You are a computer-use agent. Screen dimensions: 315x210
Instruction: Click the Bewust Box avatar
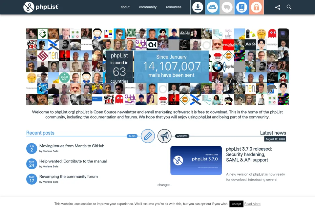(x=65, y=77)
